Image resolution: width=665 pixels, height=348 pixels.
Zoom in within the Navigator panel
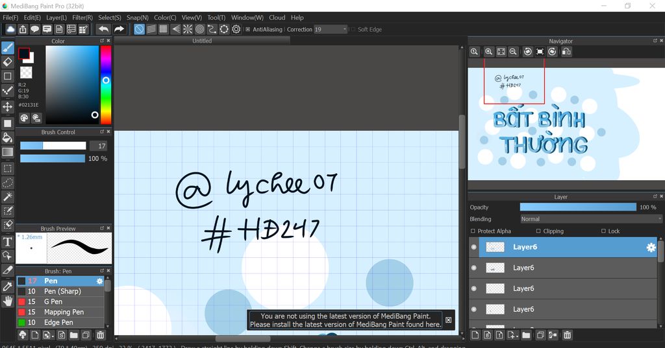488,52
